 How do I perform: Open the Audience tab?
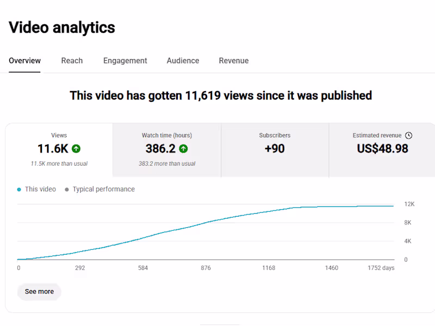(x=183, y=61)
